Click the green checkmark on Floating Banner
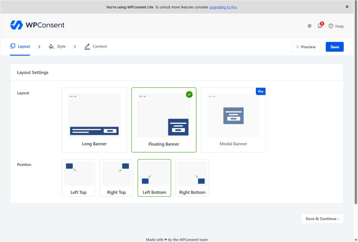This screenshot has width=358, height=242. (189, 94)
